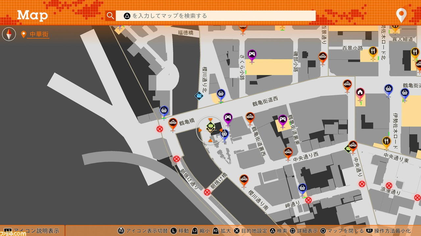Click 縮小 zoom out control
421x236 pixels.
pyautogui.click(x=201, y=231)
